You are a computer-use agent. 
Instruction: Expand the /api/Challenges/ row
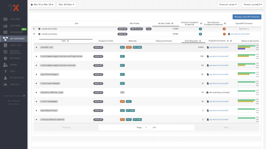36,75
